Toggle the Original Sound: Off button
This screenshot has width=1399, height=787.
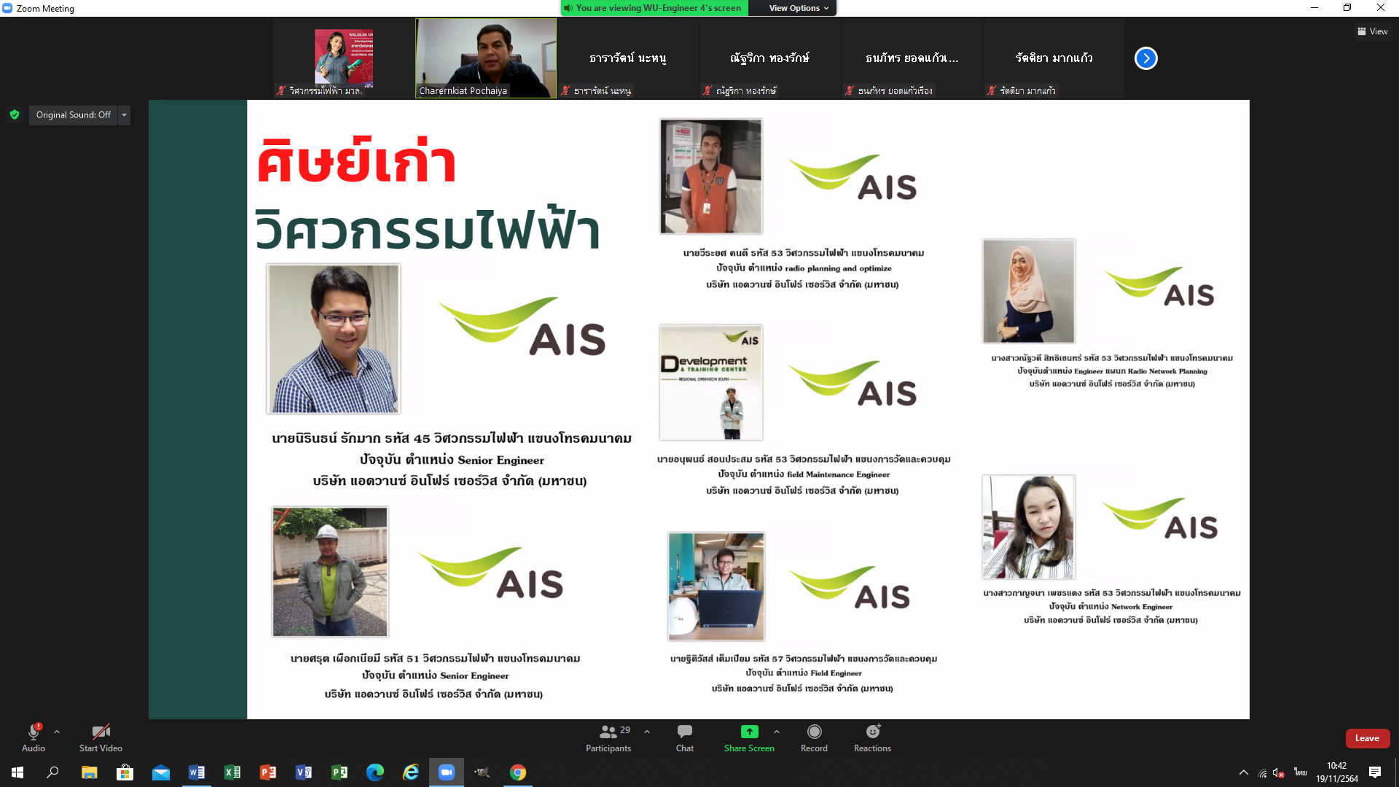(73, 115)
